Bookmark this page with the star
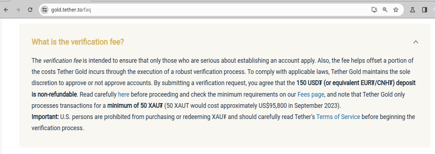The height and width of the screenshot is (154, 435). coord(396,10)
